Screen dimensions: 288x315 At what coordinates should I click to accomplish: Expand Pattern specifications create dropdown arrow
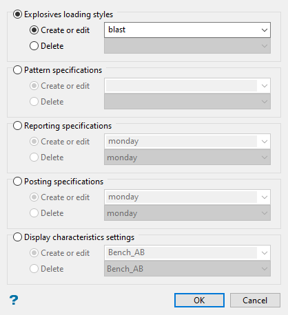pos(265,86)
